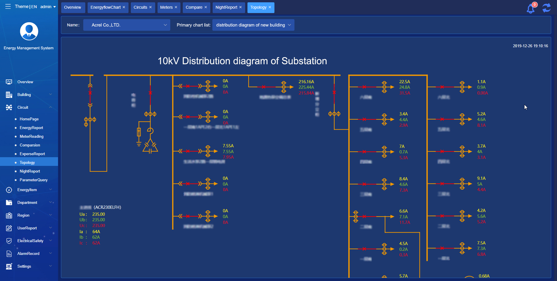Click the Overview monitor icon in sidebar
The width and height of the screenshot is (557, 281).
tap(9, 82)
